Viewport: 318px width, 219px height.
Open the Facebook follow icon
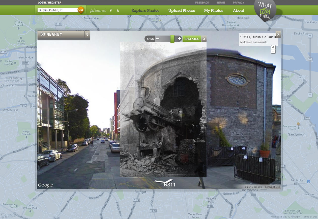[111, 11]
